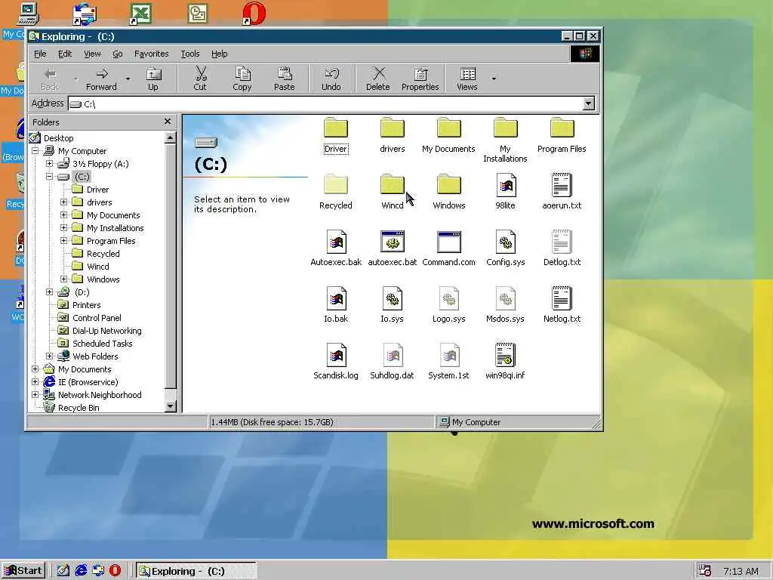Select the Io.bak file icon

tap(336, 298)
